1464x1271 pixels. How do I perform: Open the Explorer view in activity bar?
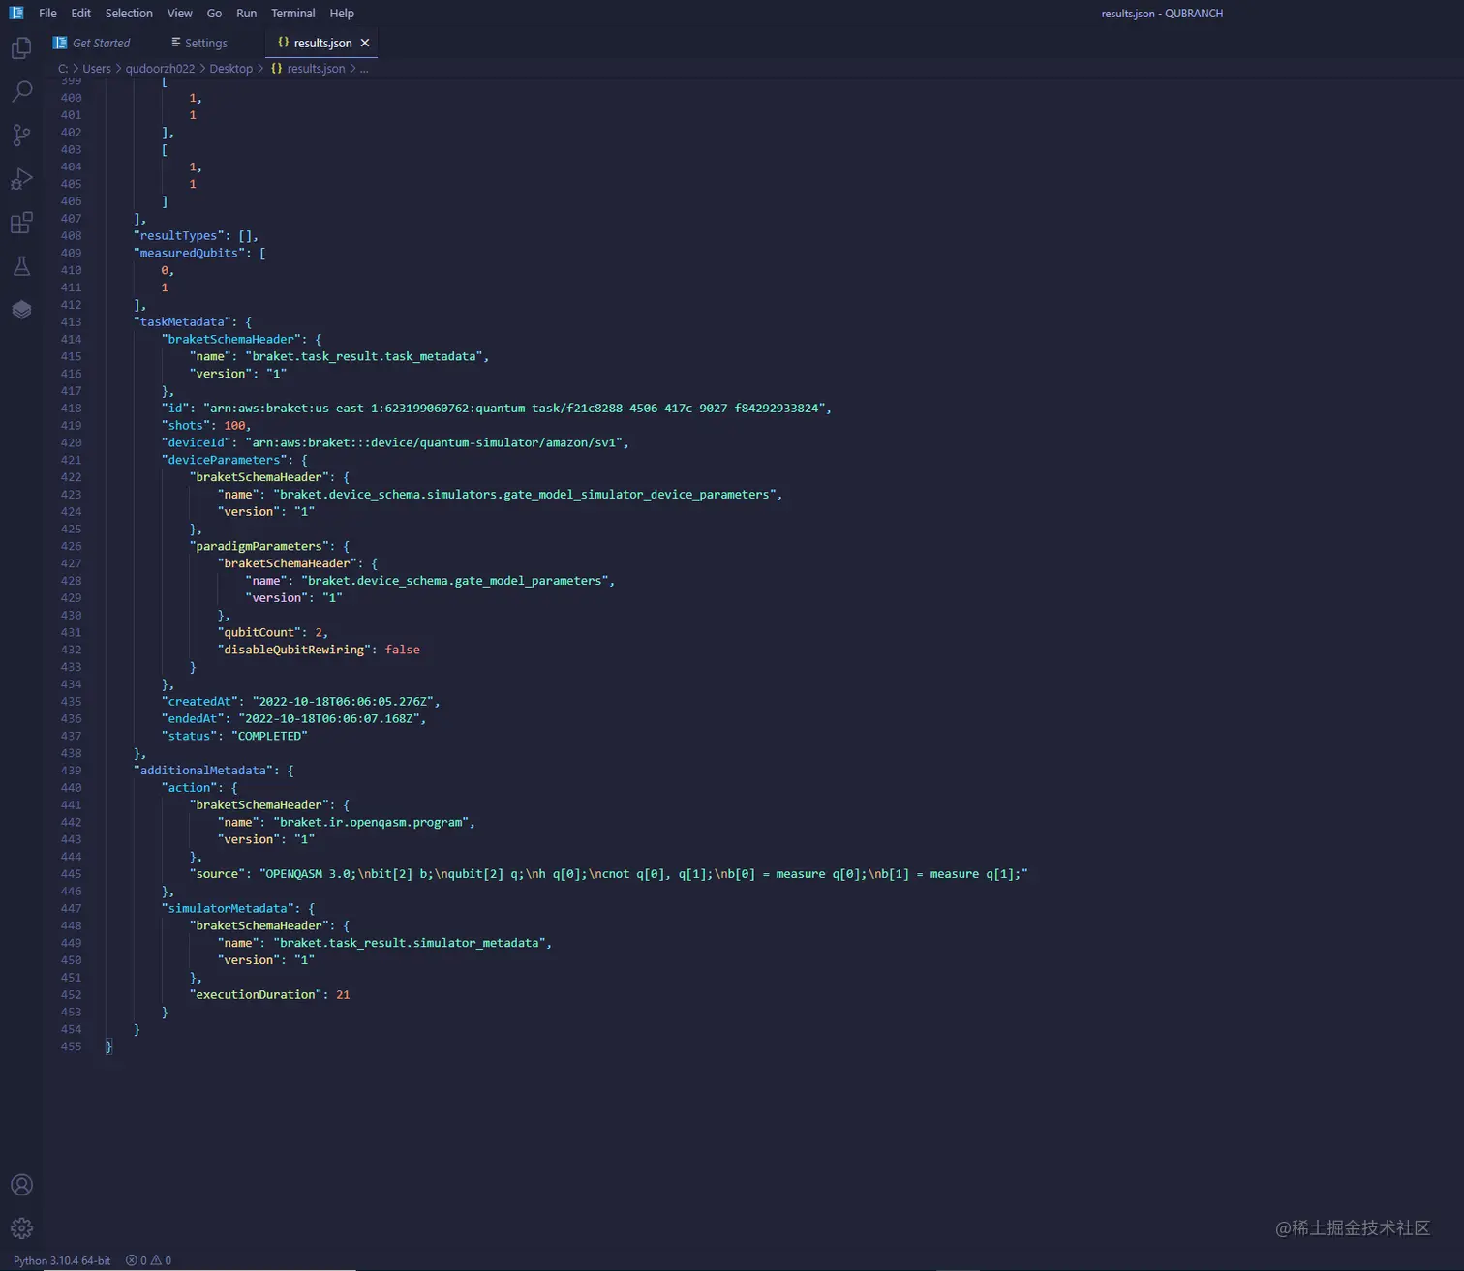21,47
